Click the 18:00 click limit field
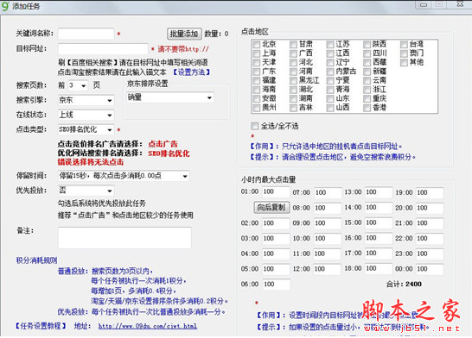472x338 pixels. (x=379, y=268)
